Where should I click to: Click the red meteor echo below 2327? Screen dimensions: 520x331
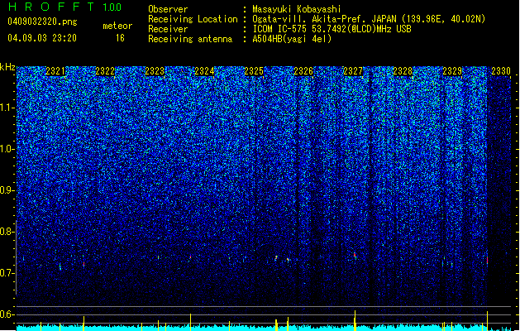tap(355, 255)
